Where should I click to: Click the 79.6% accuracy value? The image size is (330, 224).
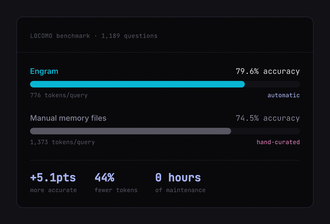[x=267, y=71]
